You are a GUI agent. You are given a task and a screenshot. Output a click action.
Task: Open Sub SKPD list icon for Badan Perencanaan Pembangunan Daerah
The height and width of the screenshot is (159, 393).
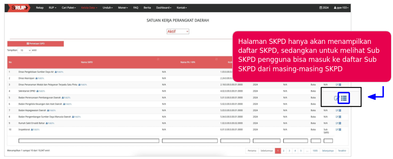[344, 98]
